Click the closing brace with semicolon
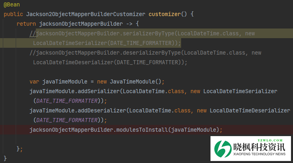The height and width of the screenshot is (163, 293). 19,149
